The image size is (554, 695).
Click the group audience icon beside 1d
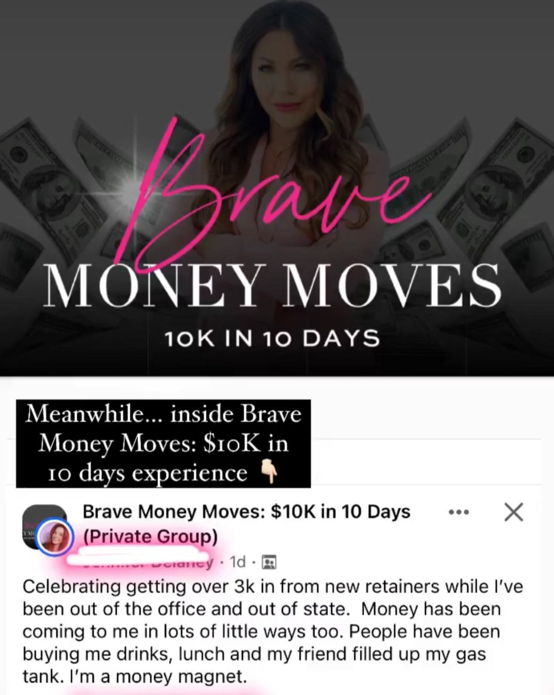[269, 562]
